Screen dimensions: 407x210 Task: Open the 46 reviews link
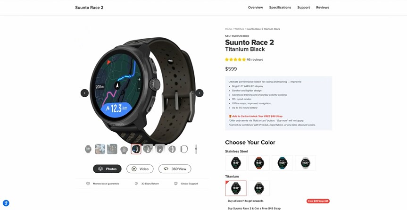coord(255,59)
